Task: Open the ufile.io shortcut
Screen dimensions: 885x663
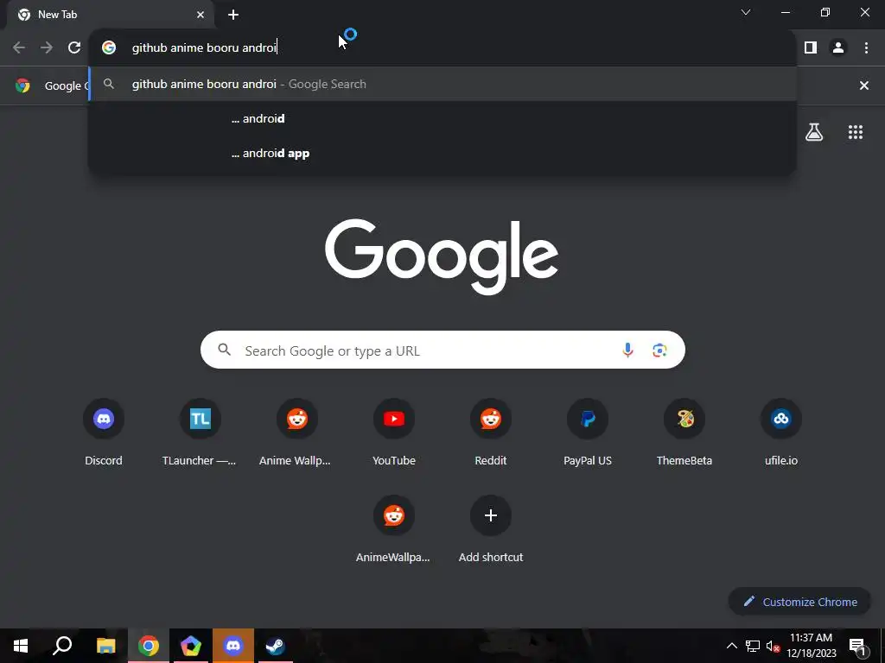Action: tap(781, 433)
